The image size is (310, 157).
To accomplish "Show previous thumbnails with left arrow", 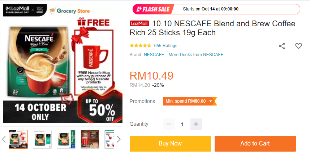I will point(4,139).
